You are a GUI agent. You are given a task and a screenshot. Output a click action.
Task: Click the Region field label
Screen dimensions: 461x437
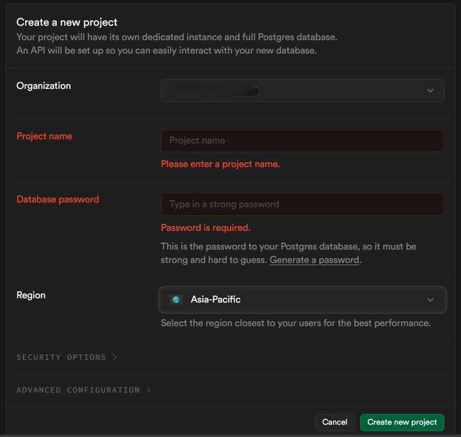point(31,295)
